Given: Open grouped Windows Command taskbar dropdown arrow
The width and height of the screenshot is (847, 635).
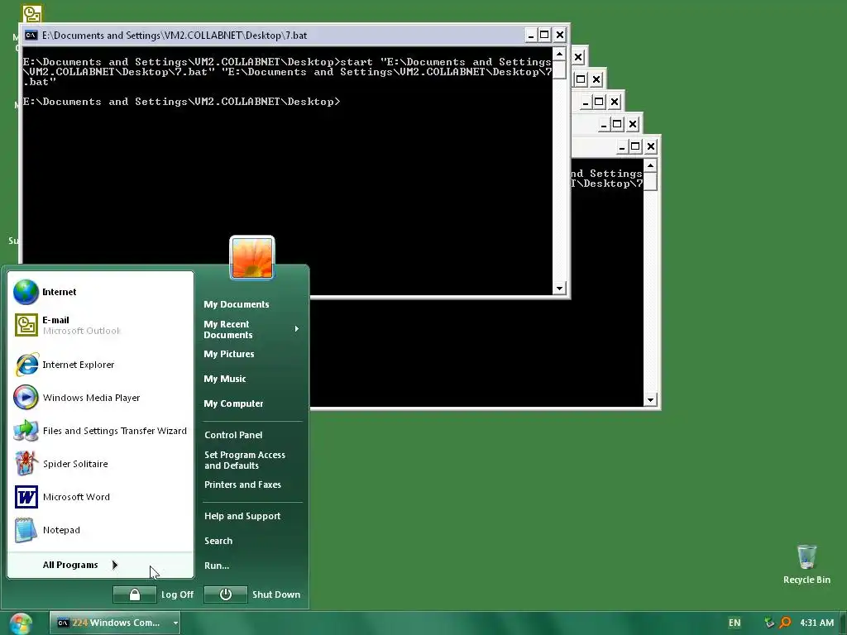Looking at the screenshot, I should point(175,623).
